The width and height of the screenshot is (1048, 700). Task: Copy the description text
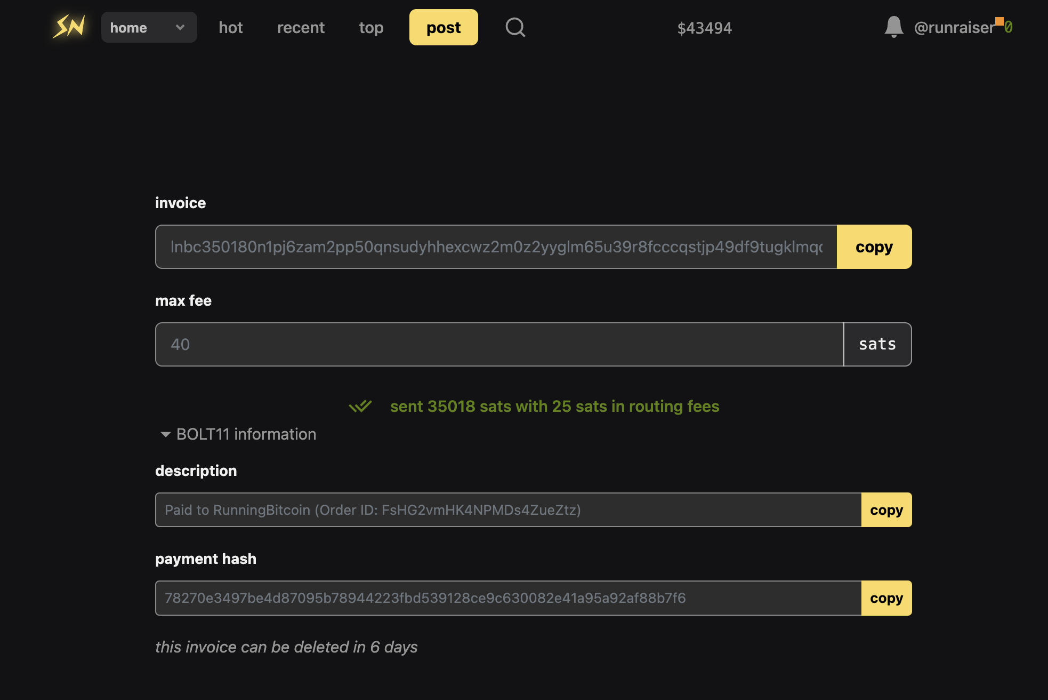(x=886, y=510)
